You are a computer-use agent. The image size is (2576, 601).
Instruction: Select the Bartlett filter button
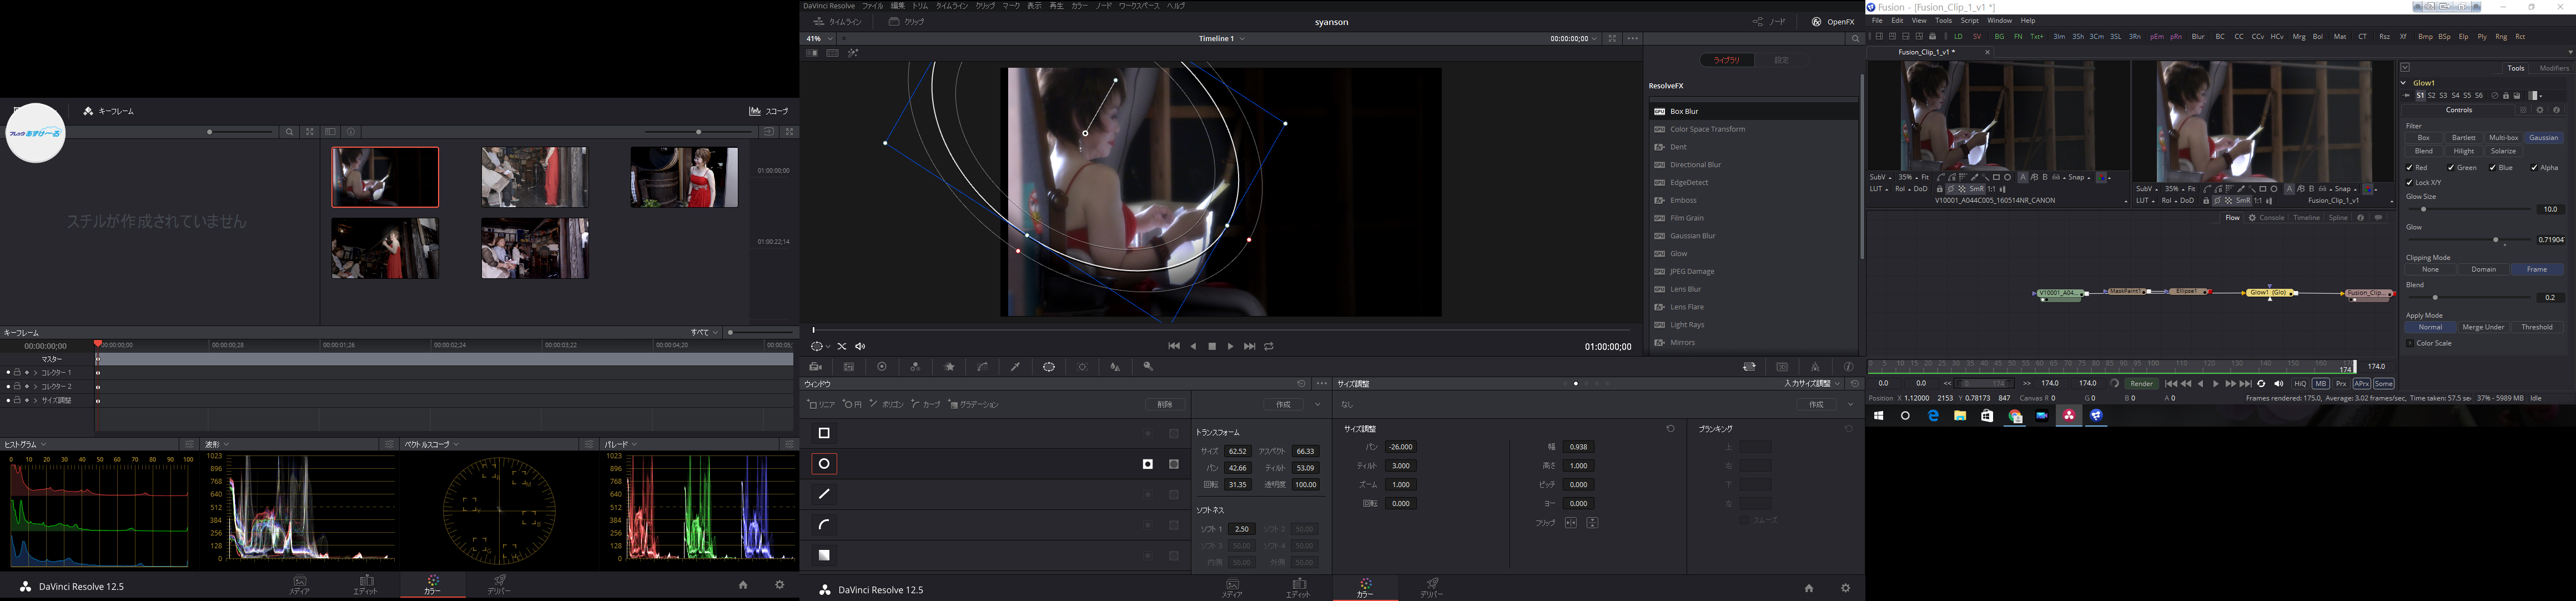[2464, 138]
